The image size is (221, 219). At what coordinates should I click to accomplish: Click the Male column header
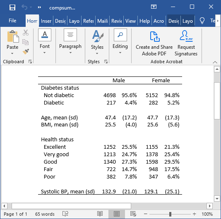click(x=119, y=80)
